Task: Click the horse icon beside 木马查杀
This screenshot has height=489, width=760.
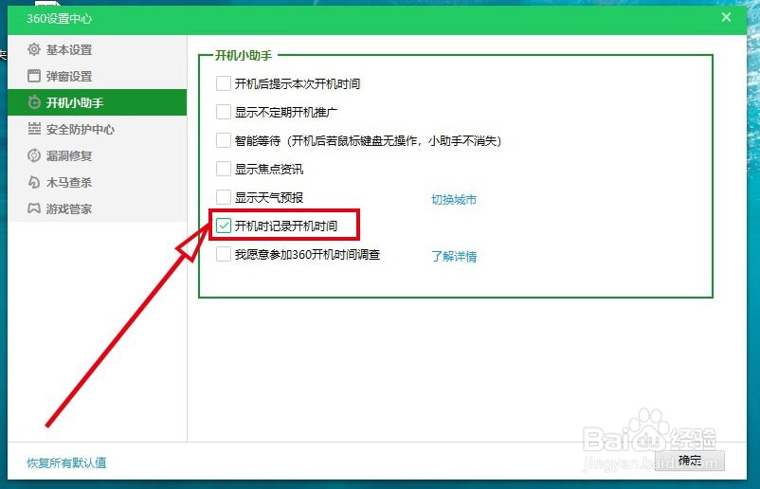Action: 34,182
